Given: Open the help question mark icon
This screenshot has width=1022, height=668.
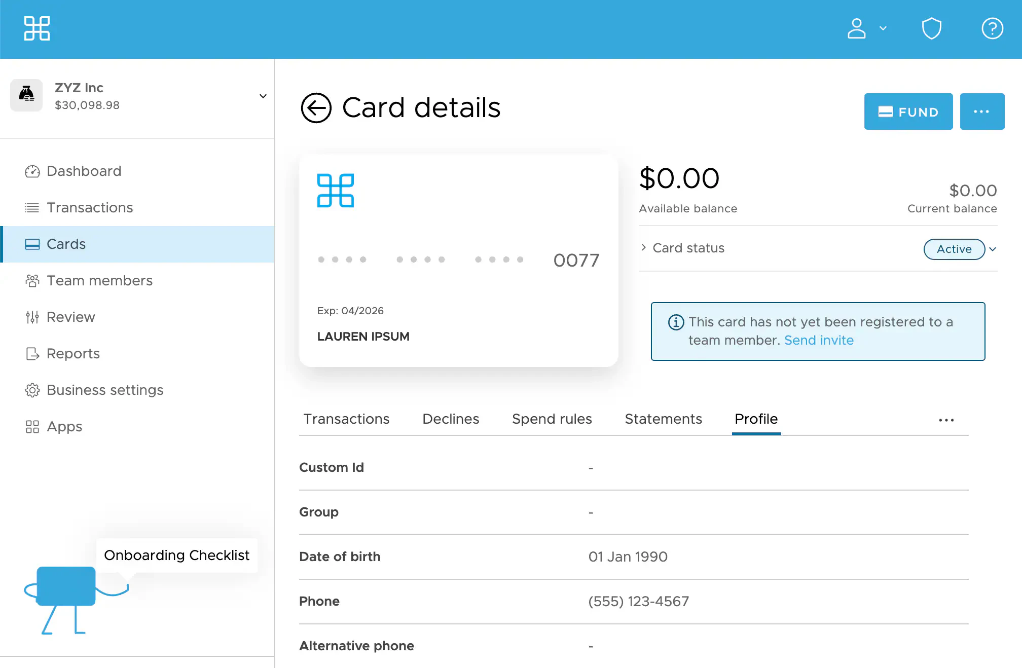Looking at the screenshot, I should 992,28.
